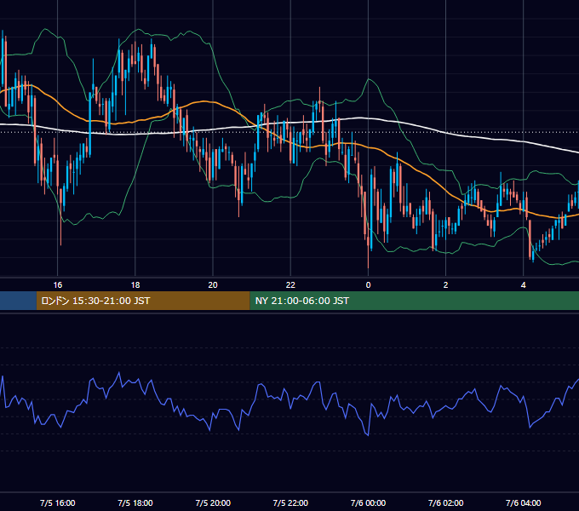Click the NY 21:00-06:00 JST session bar

[415, 301]
